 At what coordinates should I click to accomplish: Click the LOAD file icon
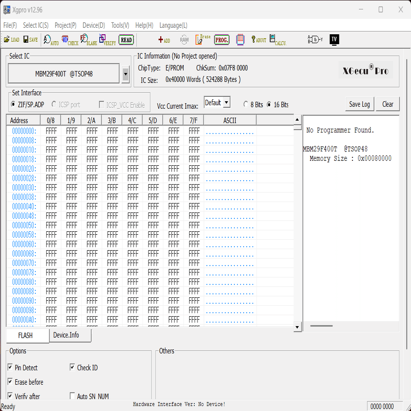click(x=11, y=40)
